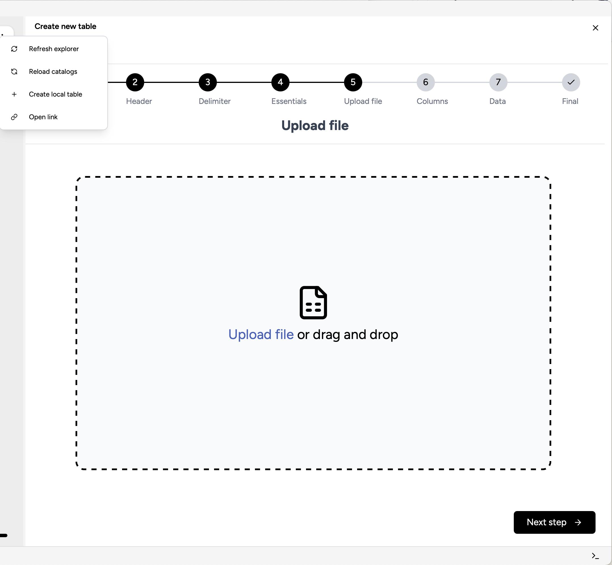The image size is (612, 565).
Task: Click the document icon in the upload area
Action: click(313, 302)
